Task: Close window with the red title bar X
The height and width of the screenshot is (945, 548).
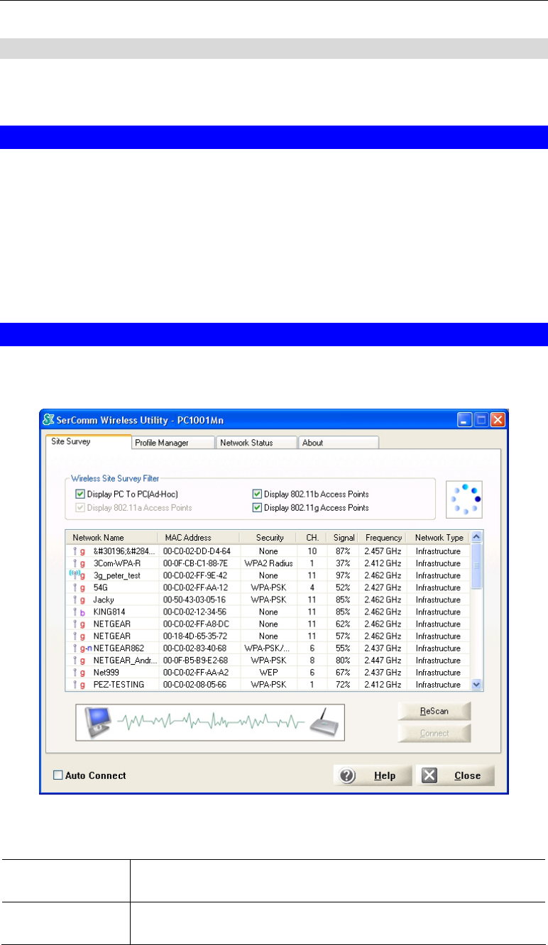Action: click(x=498, y=420)
